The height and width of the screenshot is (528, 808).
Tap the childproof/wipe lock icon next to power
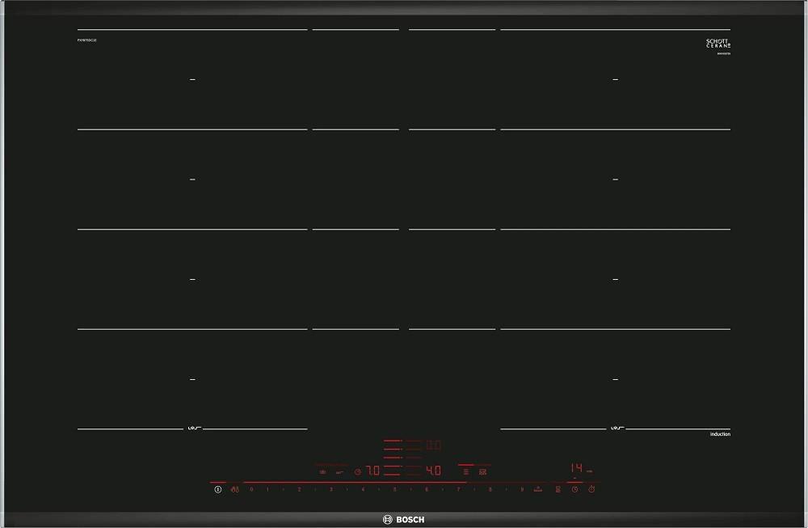[234, 489]
